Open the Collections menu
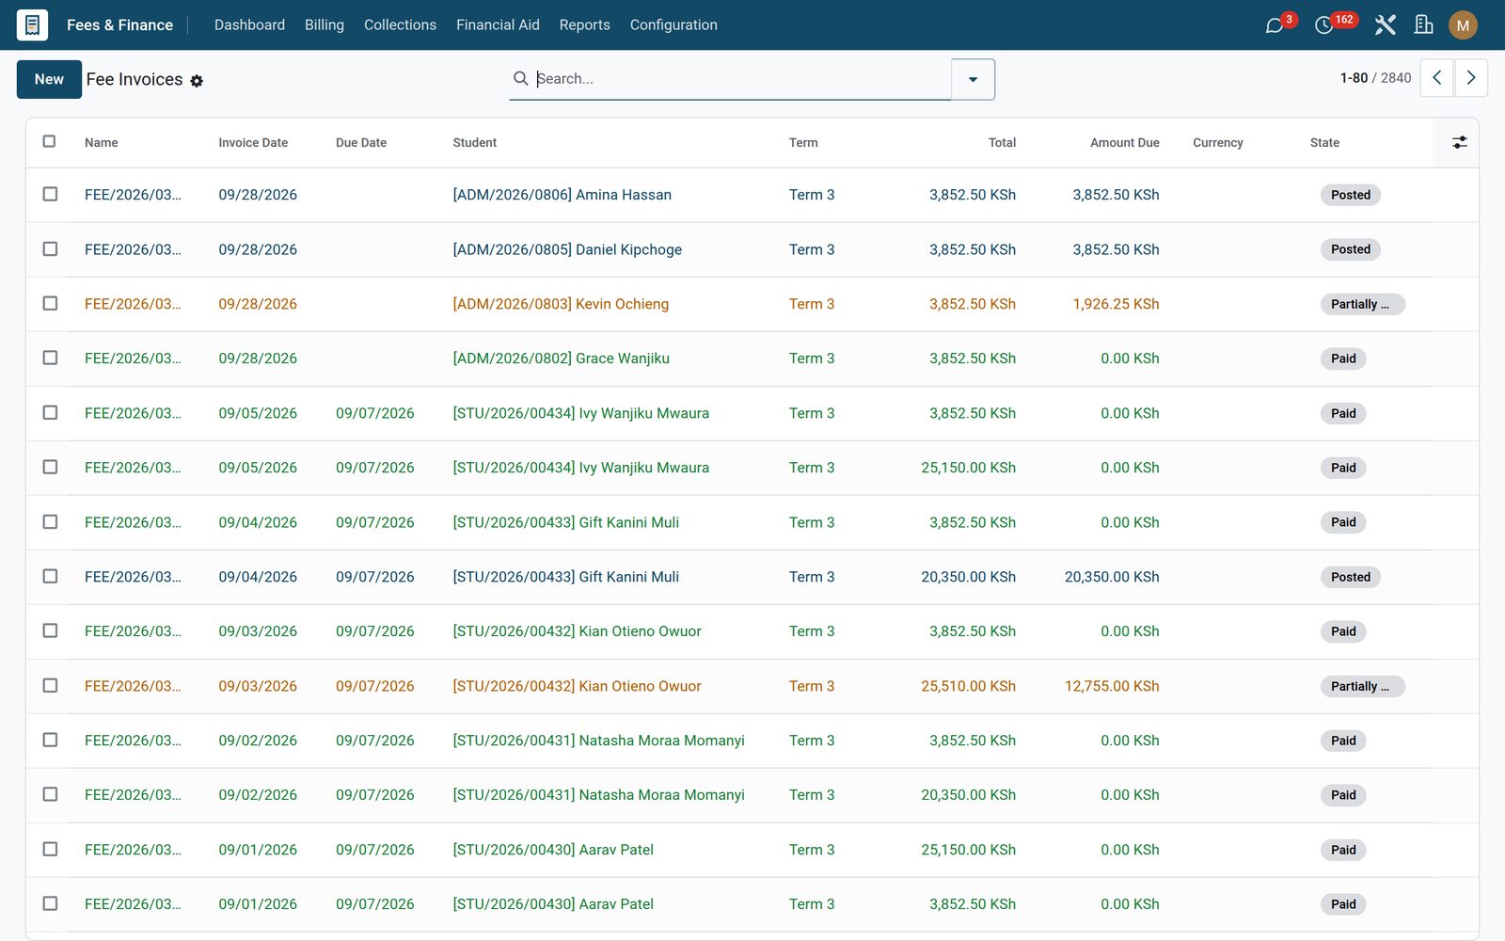Viewport: 1505px width, 941px height. pyautogui.click(x=400, y=25)
